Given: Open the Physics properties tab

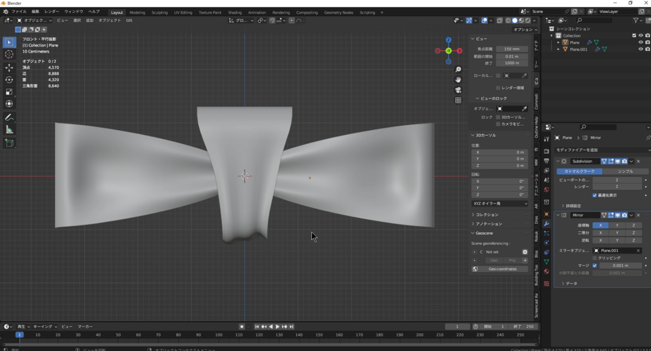Looking at the screenshot, I should coord(546,242).
